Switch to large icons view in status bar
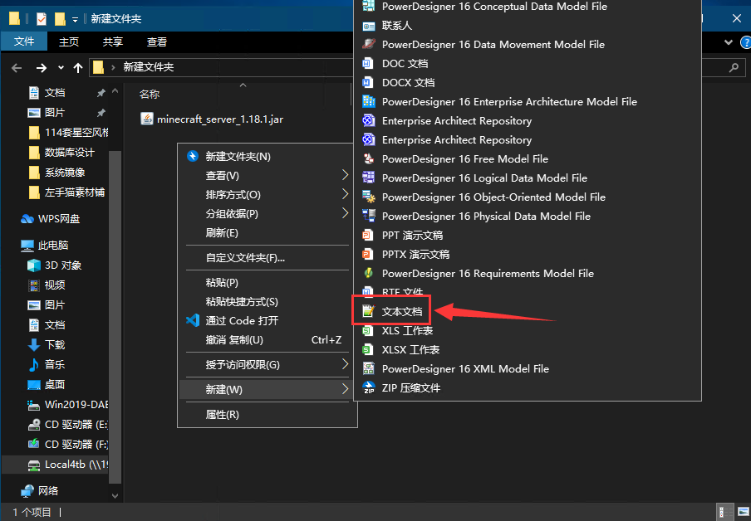 click(743, 511)
